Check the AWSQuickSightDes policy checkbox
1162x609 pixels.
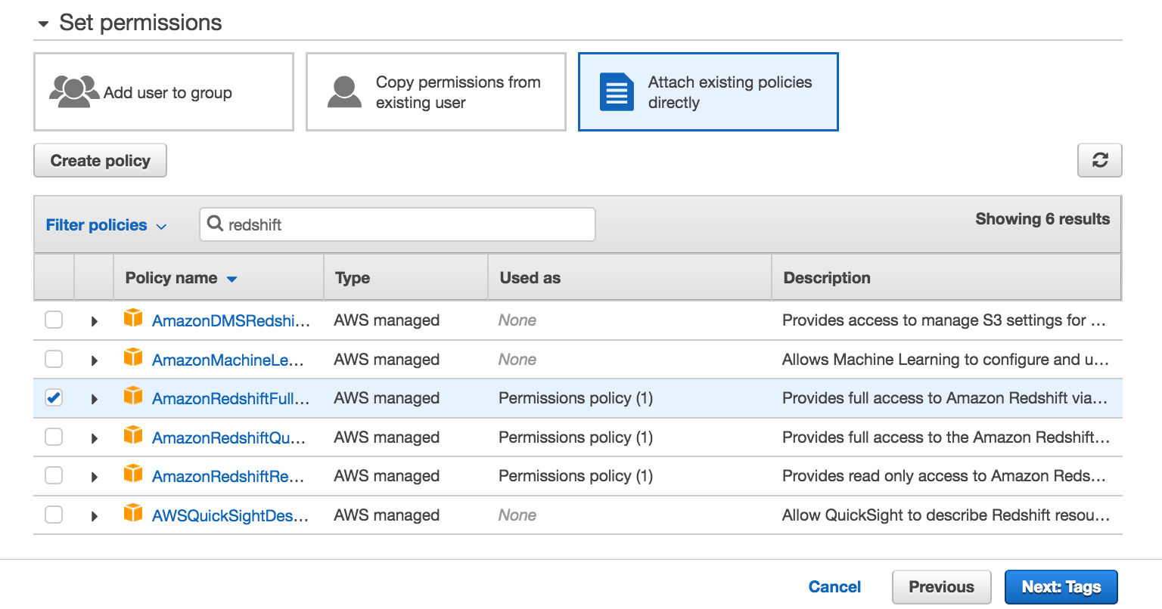click(53, 515)
